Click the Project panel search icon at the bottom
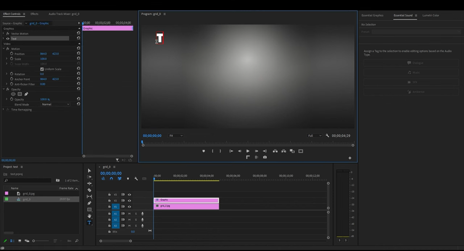Viewport: 464px width, 251px height. tap(76, 241)
